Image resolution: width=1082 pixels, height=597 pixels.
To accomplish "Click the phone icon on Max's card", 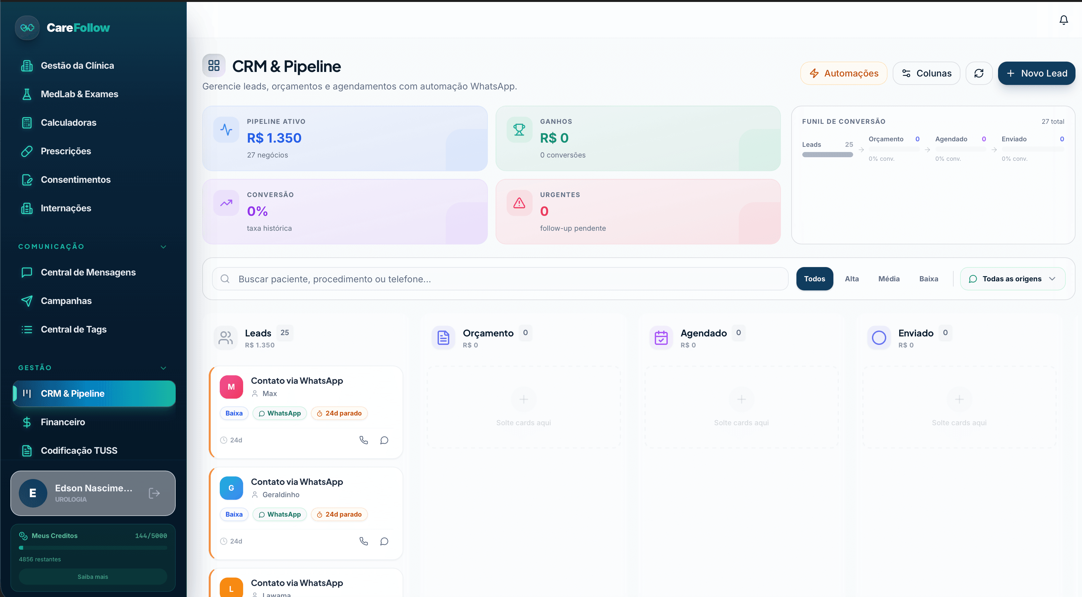I will pos(364,440).
